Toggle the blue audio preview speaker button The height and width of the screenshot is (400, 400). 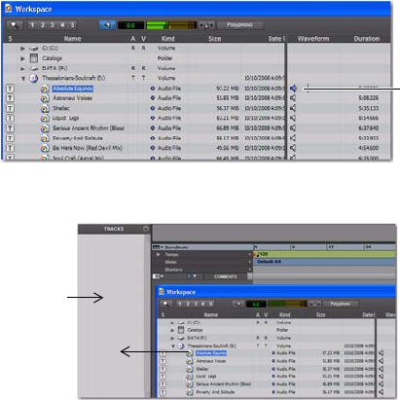[x=107, y=25]
